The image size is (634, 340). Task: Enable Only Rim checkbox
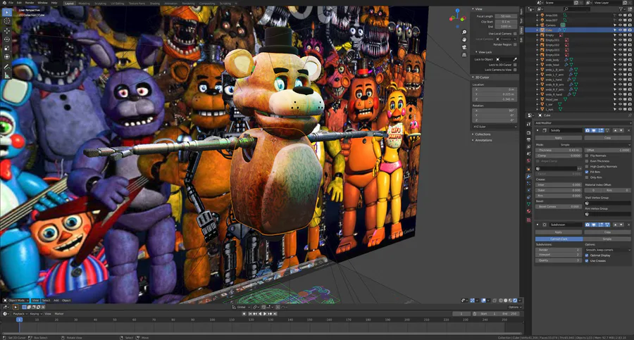[587, 177]
